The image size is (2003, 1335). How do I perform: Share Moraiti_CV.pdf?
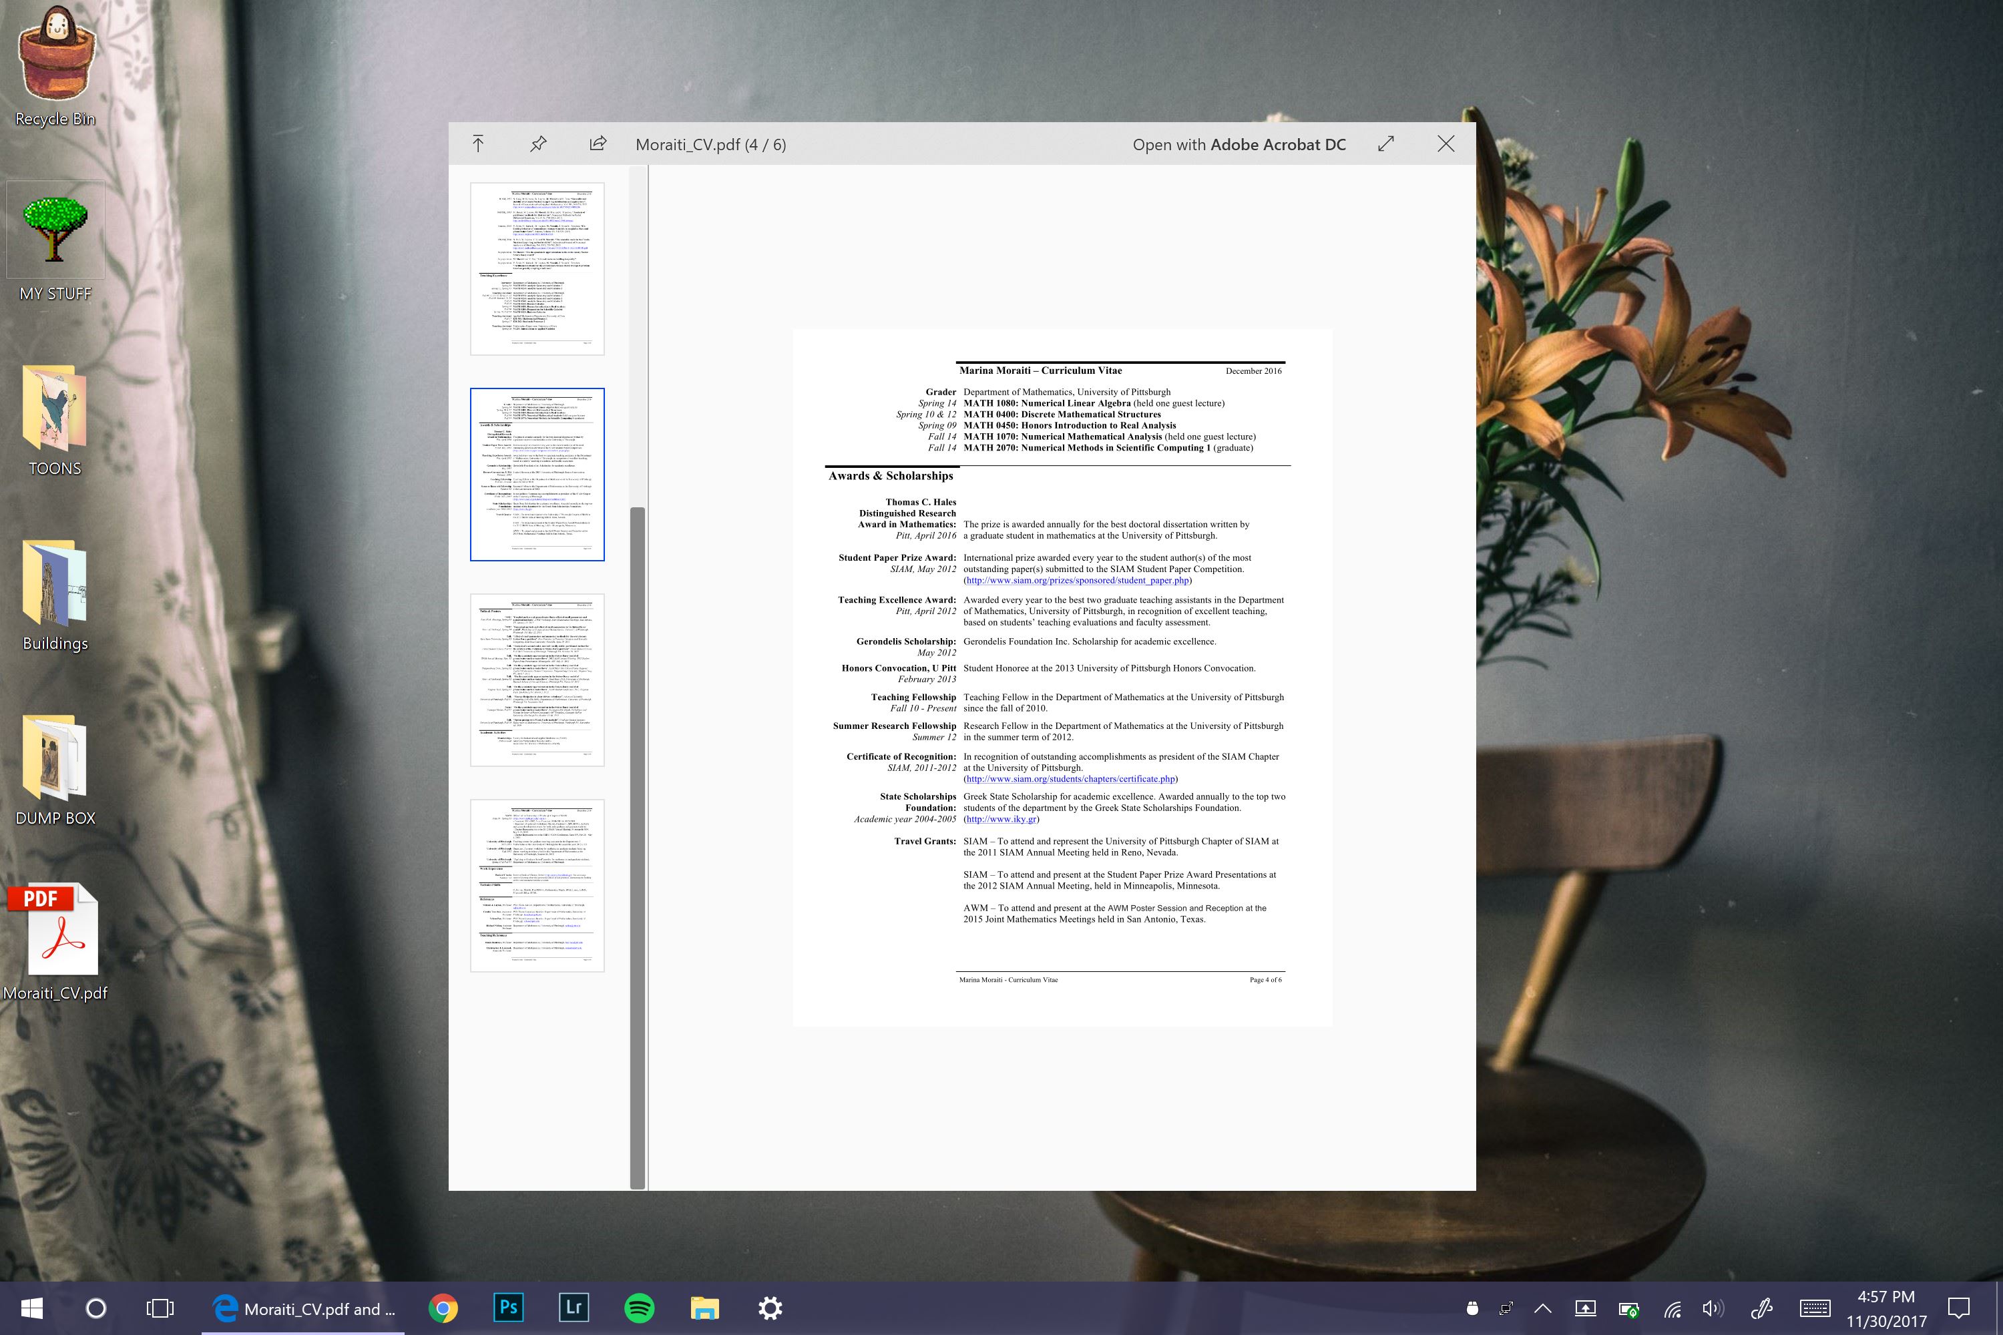pyautogui.click(x=597, y=144)
